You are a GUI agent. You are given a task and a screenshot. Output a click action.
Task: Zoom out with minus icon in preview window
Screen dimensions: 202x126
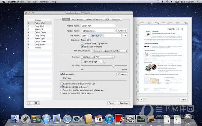point(145,100)
